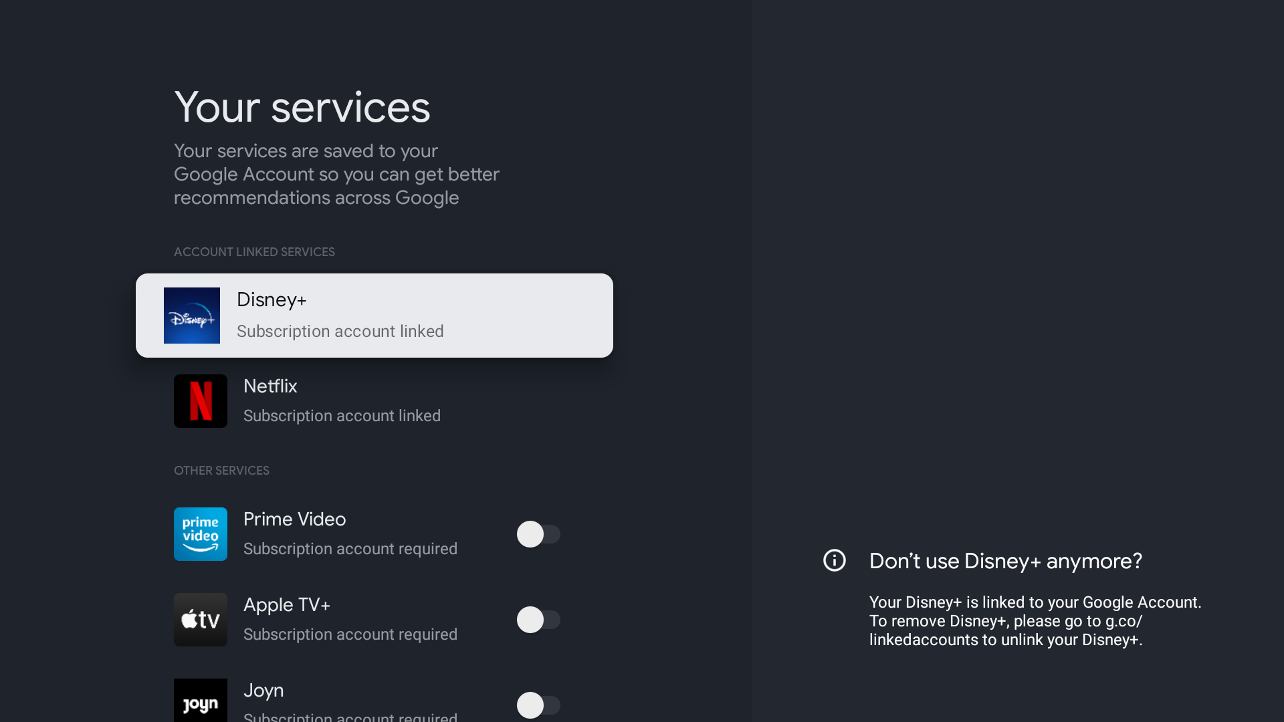Toggle Prime Video subscription toggle off
This screenshot has height=722, width=1284.
click(538, 533)
